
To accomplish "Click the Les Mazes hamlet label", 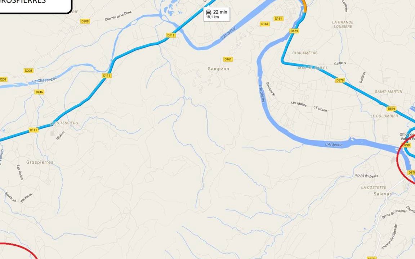I will pos(299,104).
